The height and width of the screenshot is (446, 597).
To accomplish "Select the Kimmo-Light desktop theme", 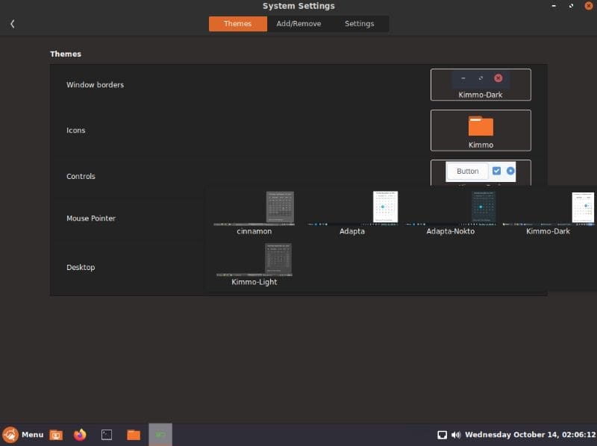I will coord(254,265).
